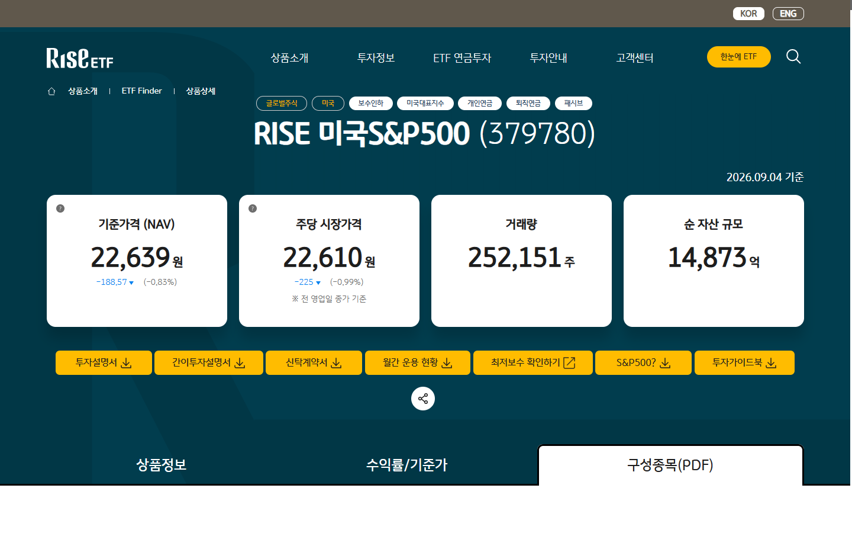Screen dimensions: 852x533
Task: Open 최저보수 확인하기 external link
Action: point(533,362)
